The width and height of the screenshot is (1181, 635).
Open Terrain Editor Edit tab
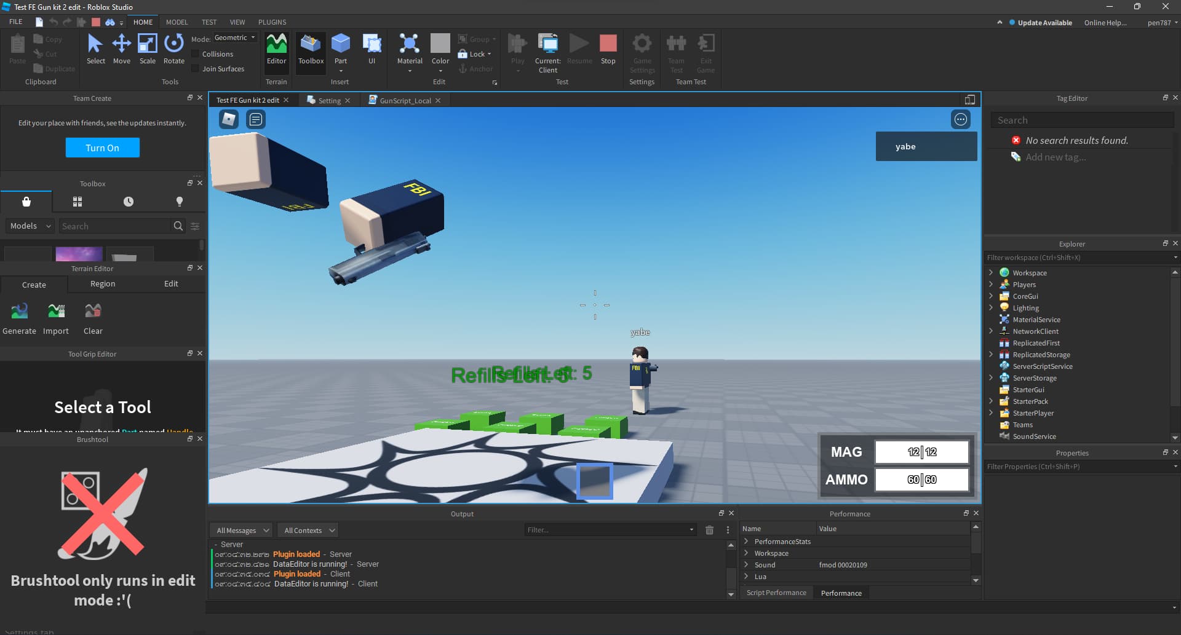click(171, 284)
